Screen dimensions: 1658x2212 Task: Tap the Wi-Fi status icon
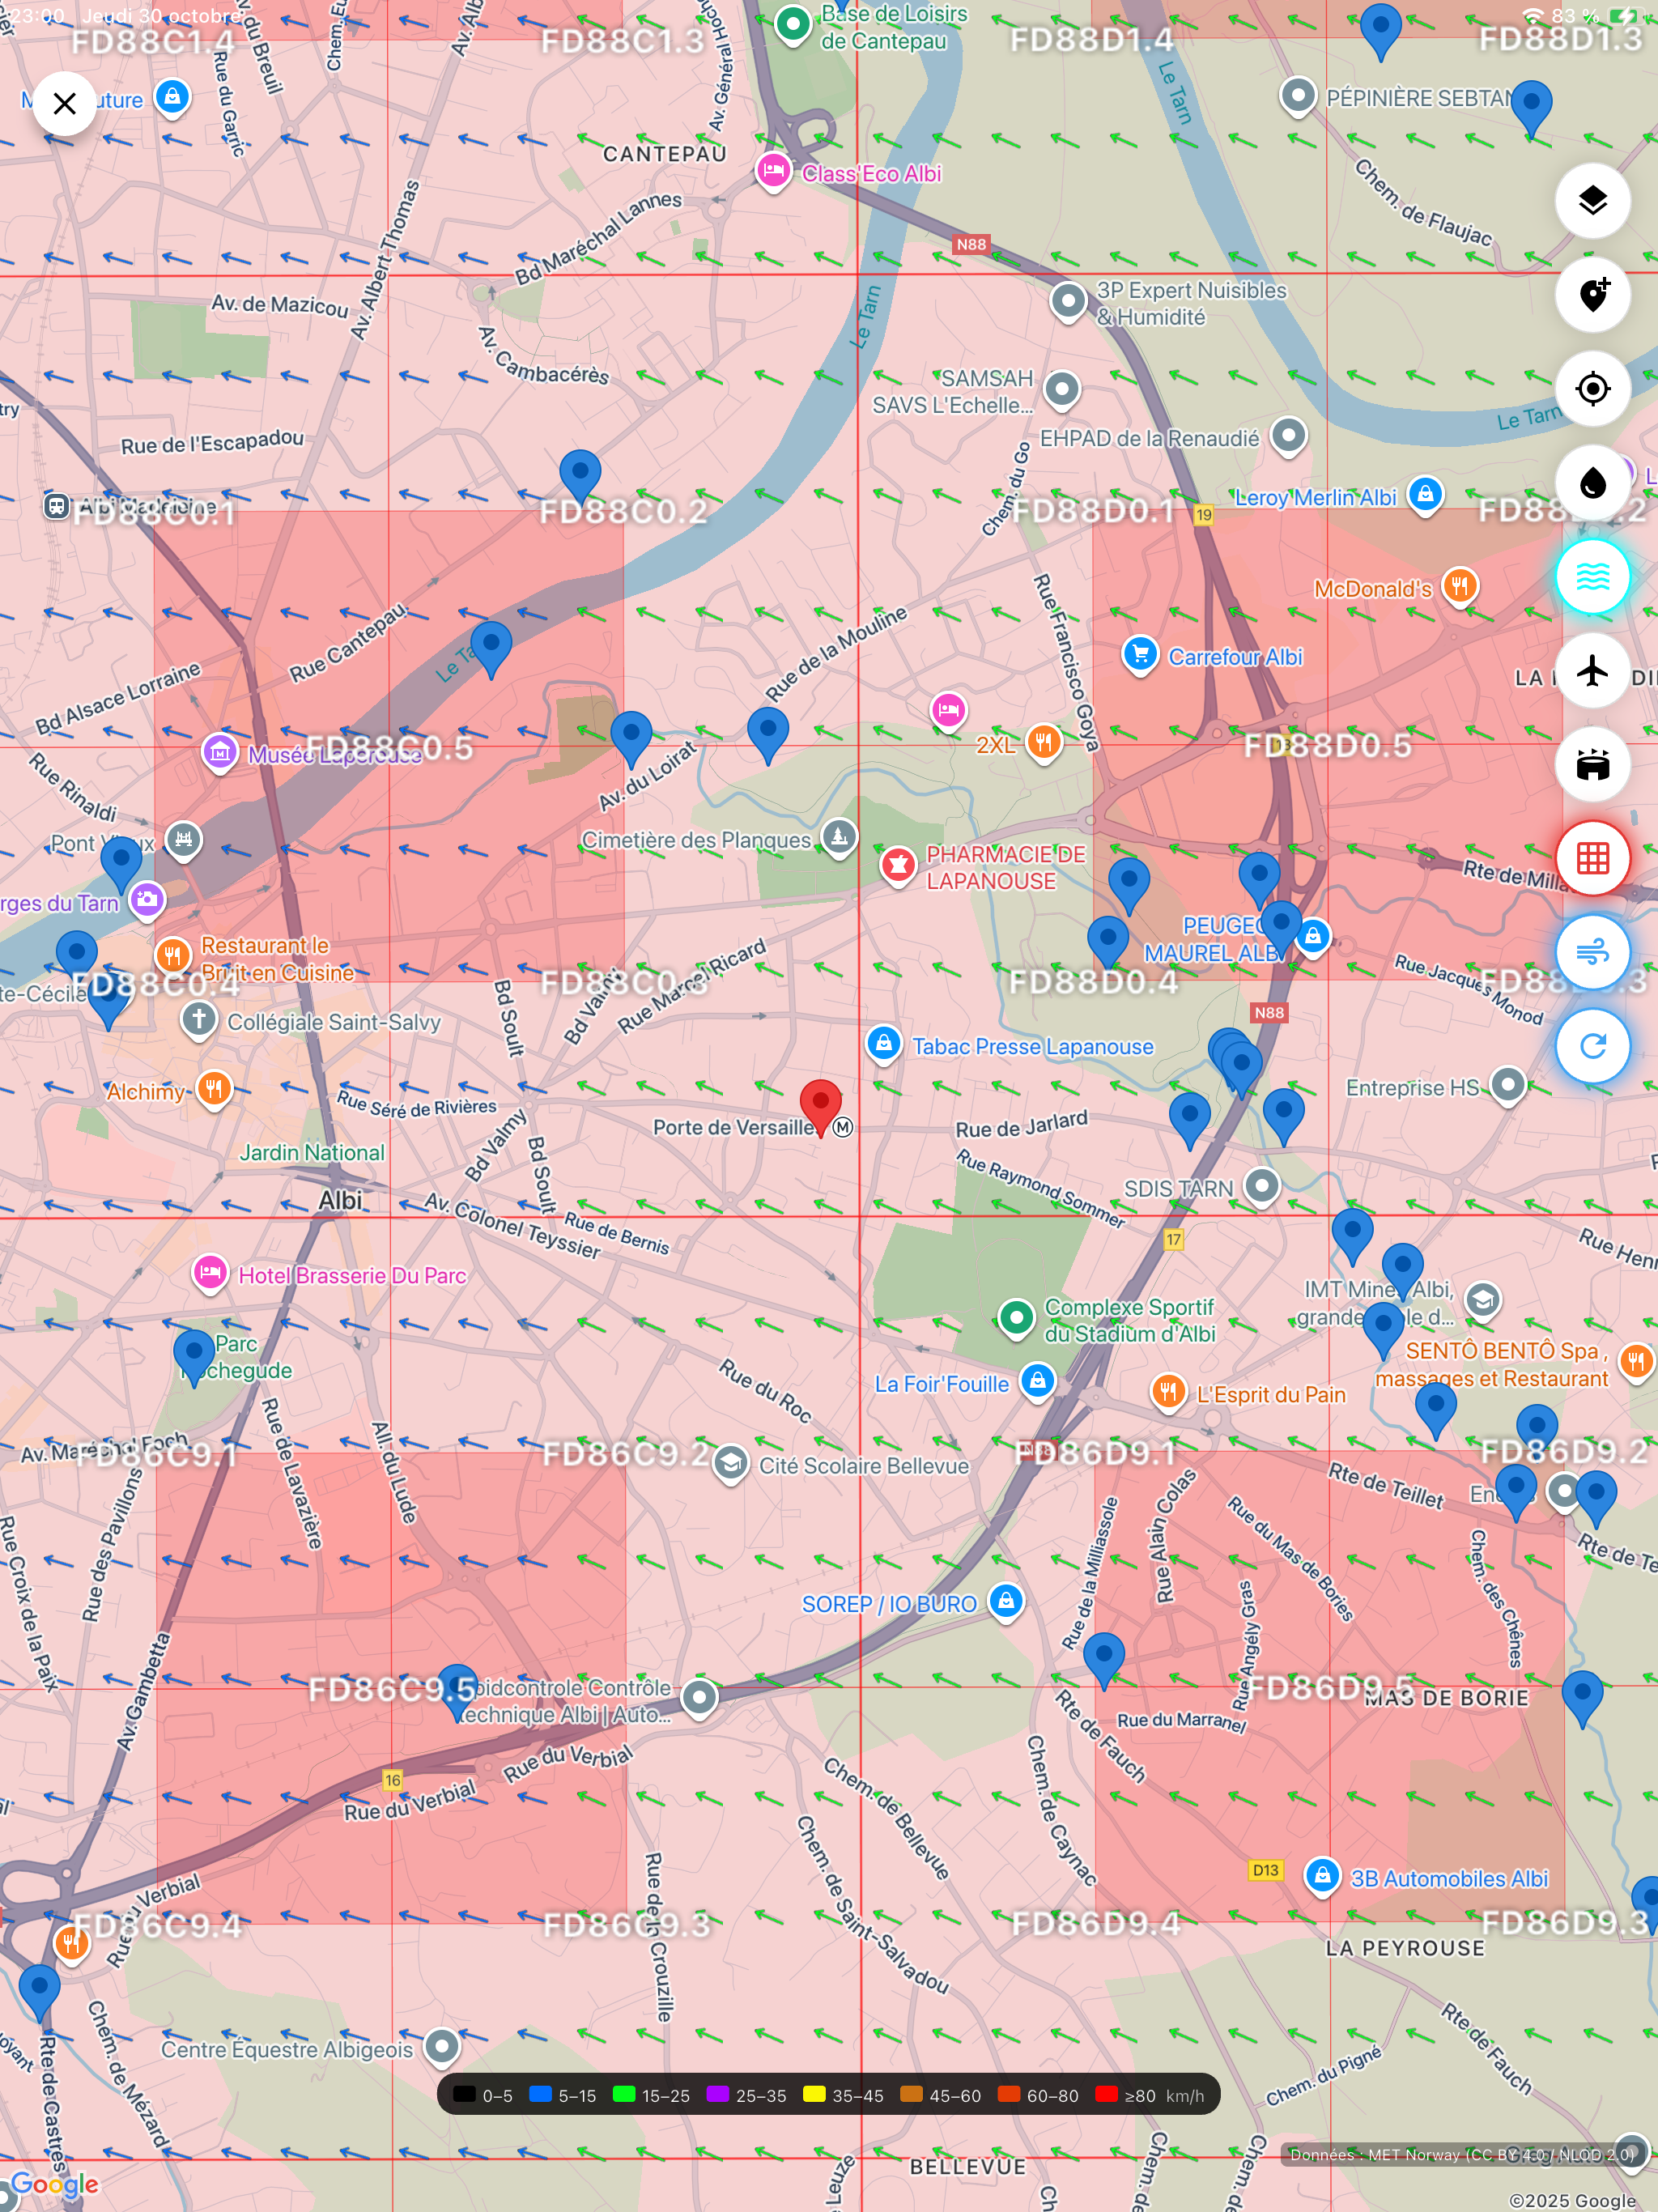[x=1533, y=15]
